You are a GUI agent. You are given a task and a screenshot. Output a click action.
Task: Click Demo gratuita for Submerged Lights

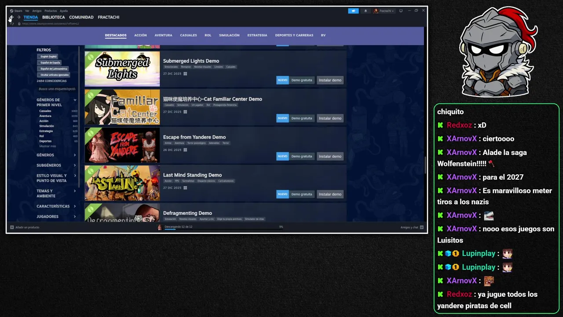point(302,80)
